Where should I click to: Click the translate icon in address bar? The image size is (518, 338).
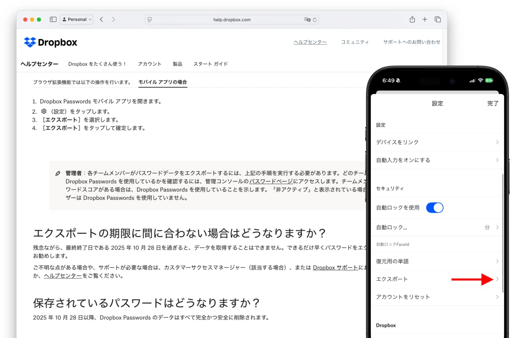(307, 19)
